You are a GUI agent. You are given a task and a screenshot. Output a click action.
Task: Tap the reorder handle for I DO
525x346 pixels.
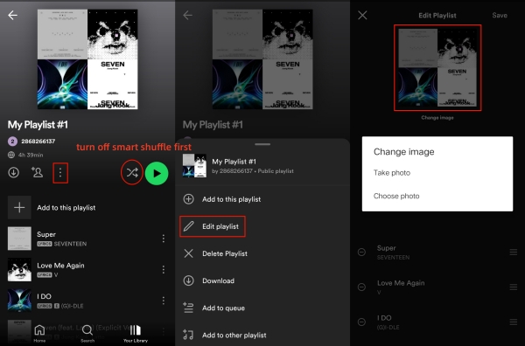[x=514, y=322]
